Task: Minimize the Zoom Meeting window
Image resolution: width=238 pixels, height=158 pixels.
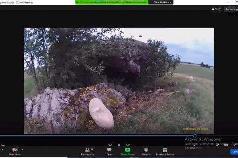Action: pyautogui.click(x=228, y=2)
